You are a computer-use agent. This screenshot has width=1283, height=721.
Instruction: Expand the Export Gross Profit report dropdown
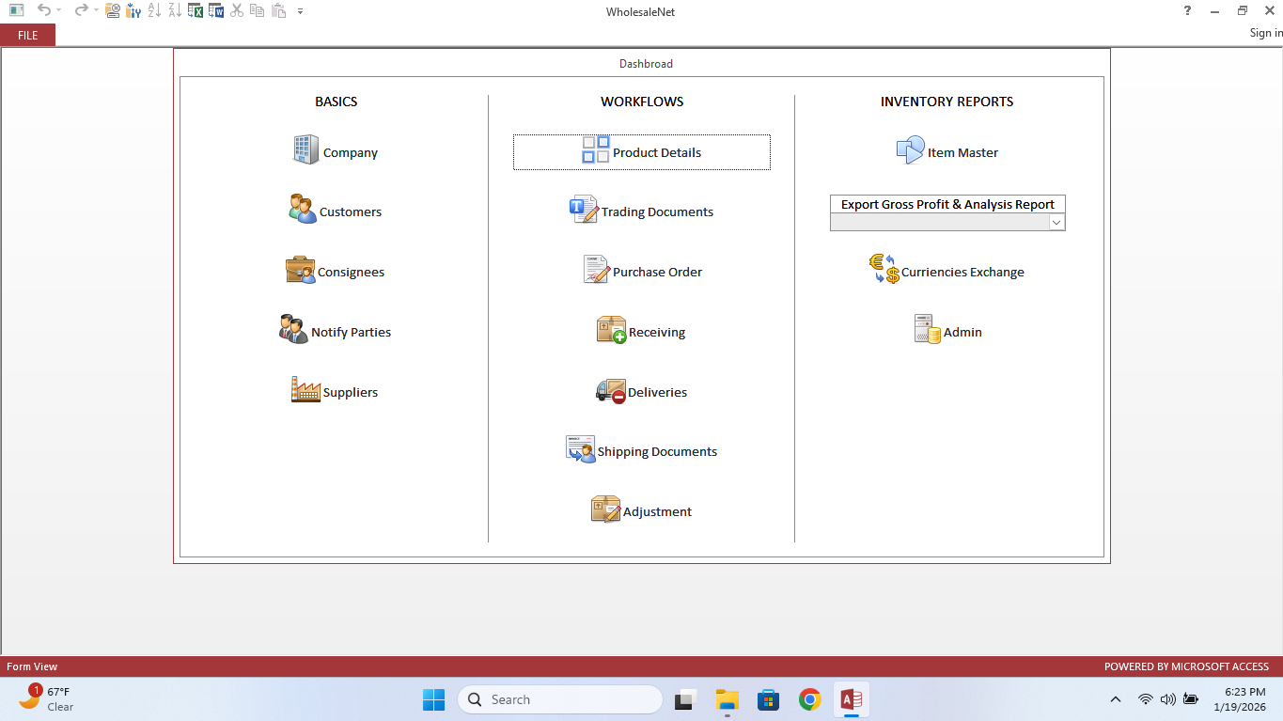click(x=1056, y=223)
